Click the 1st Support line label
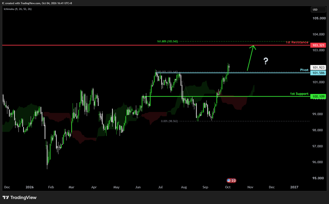 pos(299,94)
